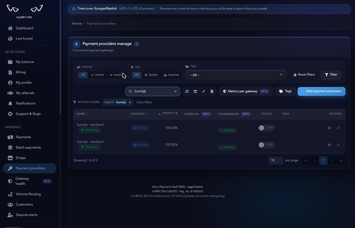Click the Gateway health shield icon
The width and height of the screenshot is (355, 228).
(x=10, y=181)
